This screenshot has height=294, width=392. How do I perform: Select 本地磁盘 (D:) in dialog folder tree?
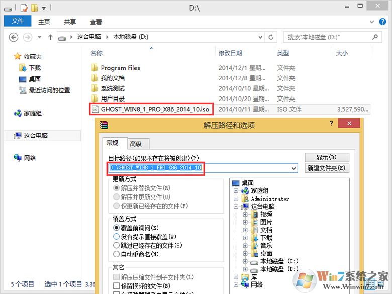[279, 269]
